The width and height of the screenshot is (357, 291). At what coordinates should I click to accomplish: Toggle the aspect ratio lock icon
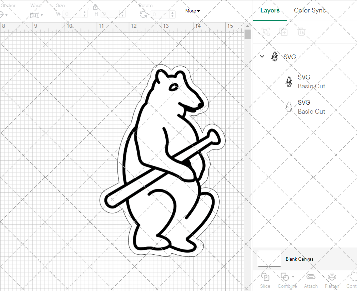click(x=95, y=7)
